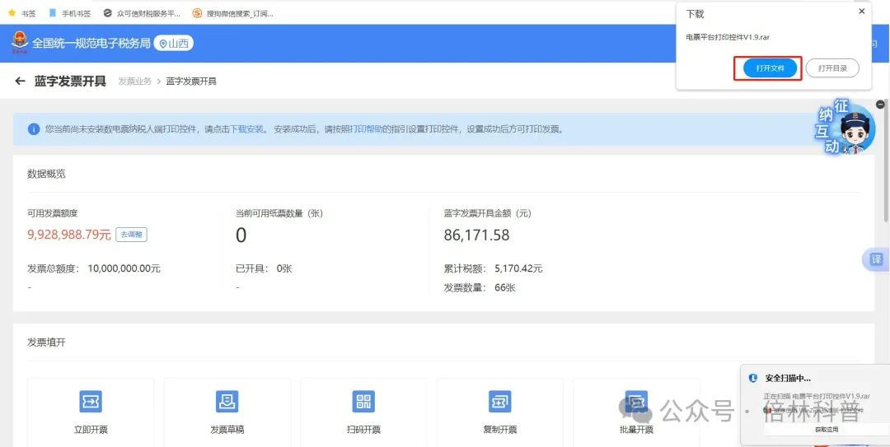Open the 搜狗微信搜索 bookmark
The width and height of the screenshot is (890, 447).
pos(232,13)
